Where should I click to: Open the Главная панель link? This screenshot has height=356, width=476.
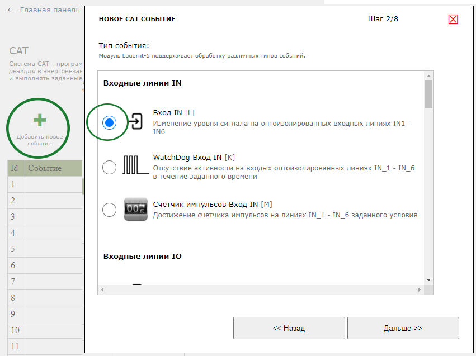tap(49, 10)
